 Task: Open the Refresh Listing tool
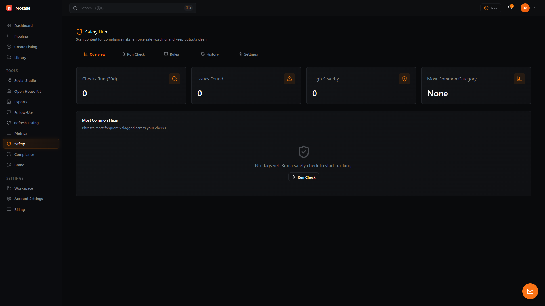pos(26,123)
